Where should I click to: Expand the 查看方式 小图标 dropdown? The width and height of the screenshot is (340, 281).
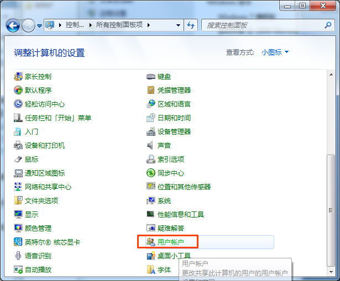(x=275, y=52)
